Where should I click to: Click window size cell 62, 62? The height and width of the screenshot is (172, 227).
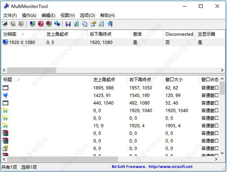171,88
